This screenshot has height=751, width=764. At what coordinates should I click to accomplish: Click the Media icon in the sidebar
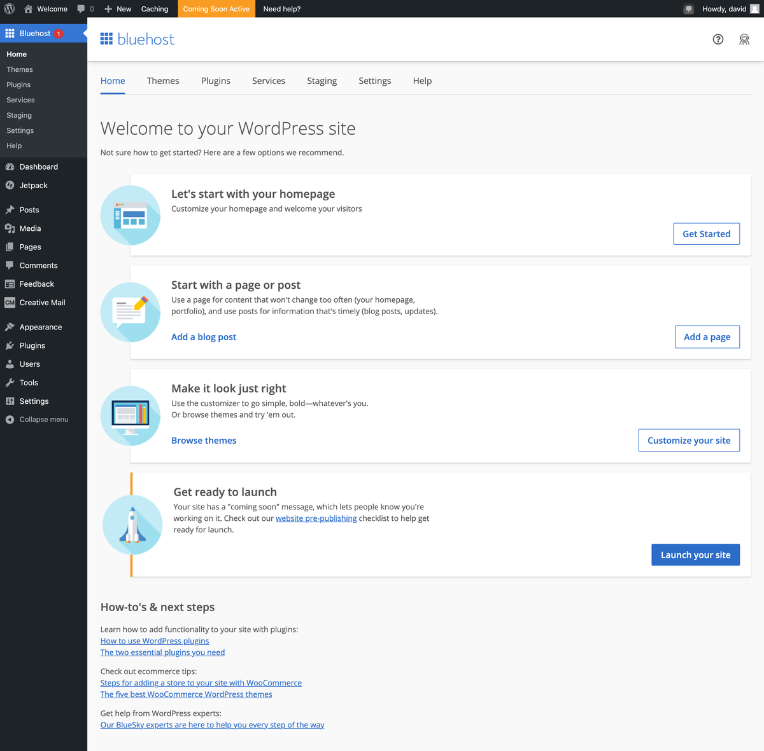10,228
